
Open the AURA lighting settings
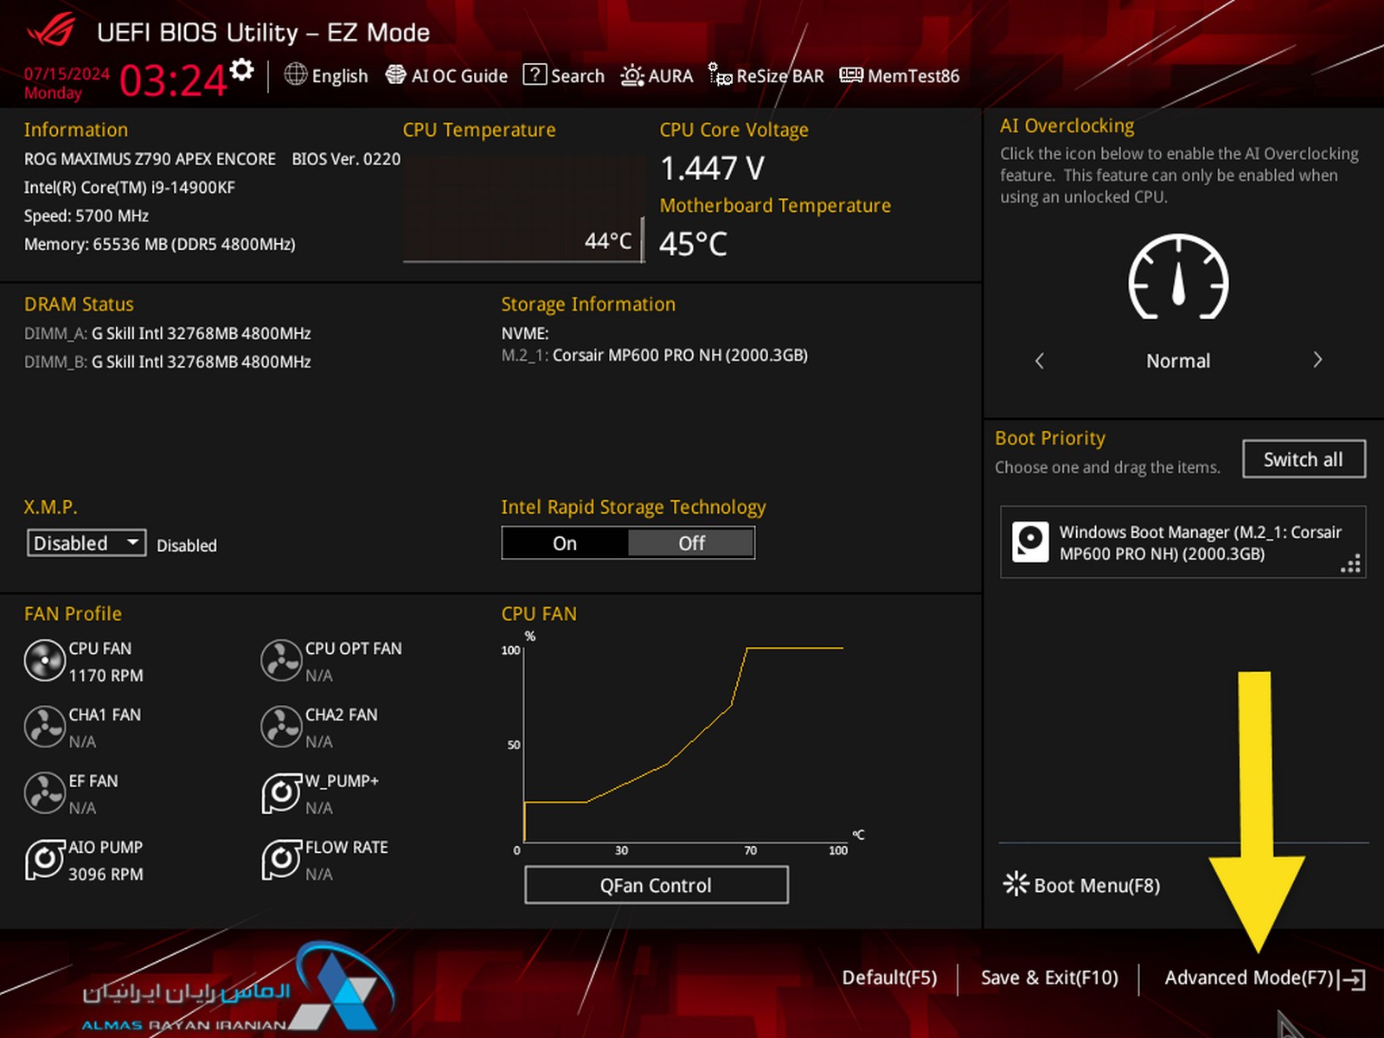pyautogui.click(x=657, y=76)
